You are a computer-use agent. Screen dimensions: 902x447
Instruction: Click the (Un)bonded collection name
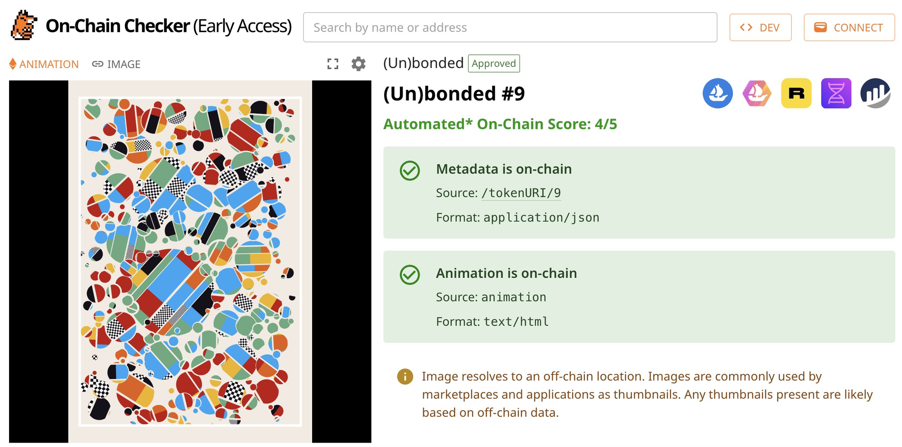[423, 63]
